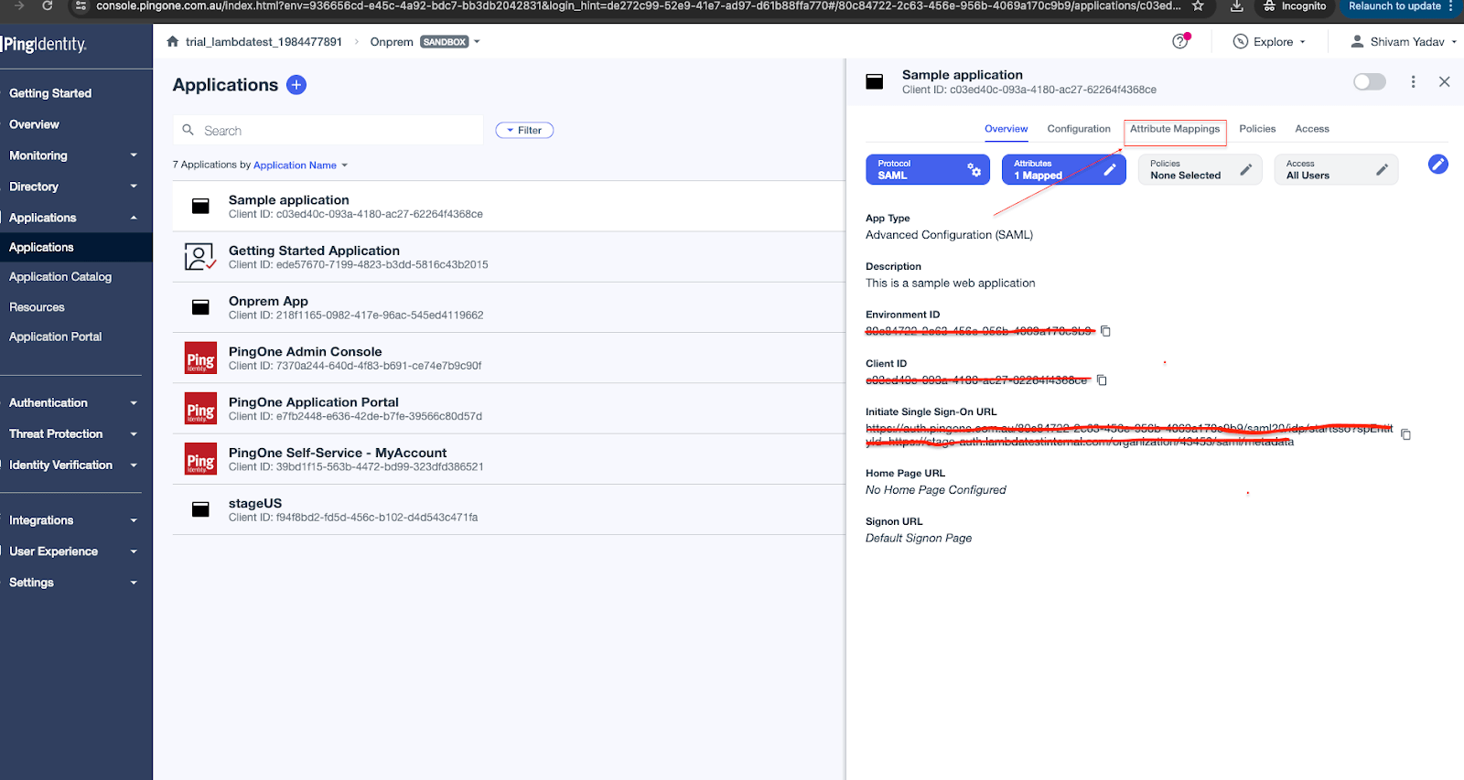Image resolution: width=1464 pixels, height=780 pixels.
Task: Open the Shivam Yadav account dropdown
Action: [x=1454, y=42]
